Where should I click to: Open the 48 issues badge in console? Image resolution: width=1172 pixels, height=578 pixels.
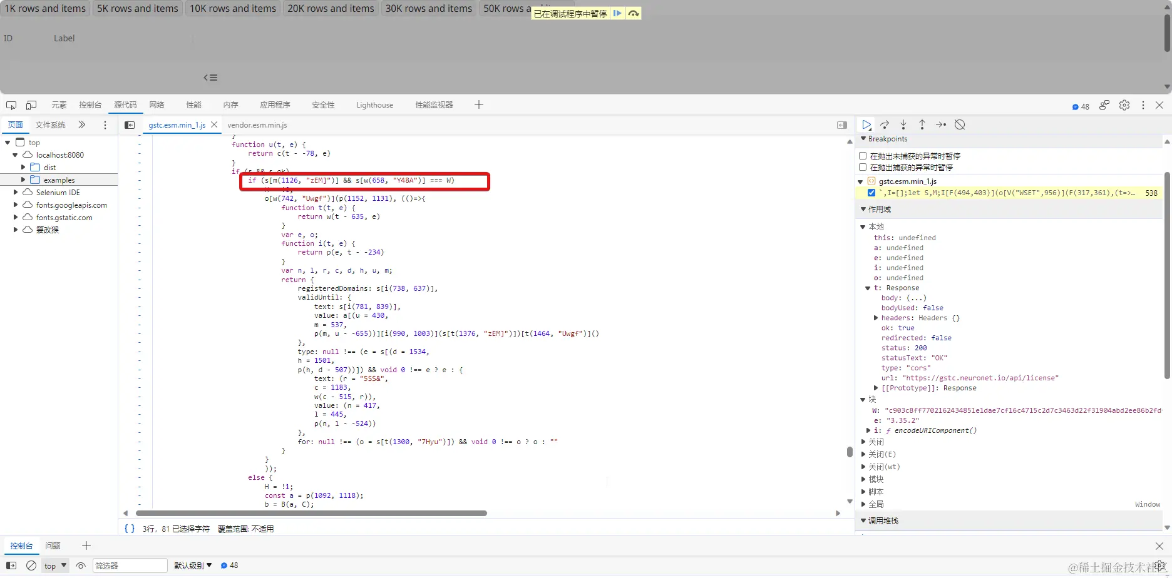tap(230, 565)
